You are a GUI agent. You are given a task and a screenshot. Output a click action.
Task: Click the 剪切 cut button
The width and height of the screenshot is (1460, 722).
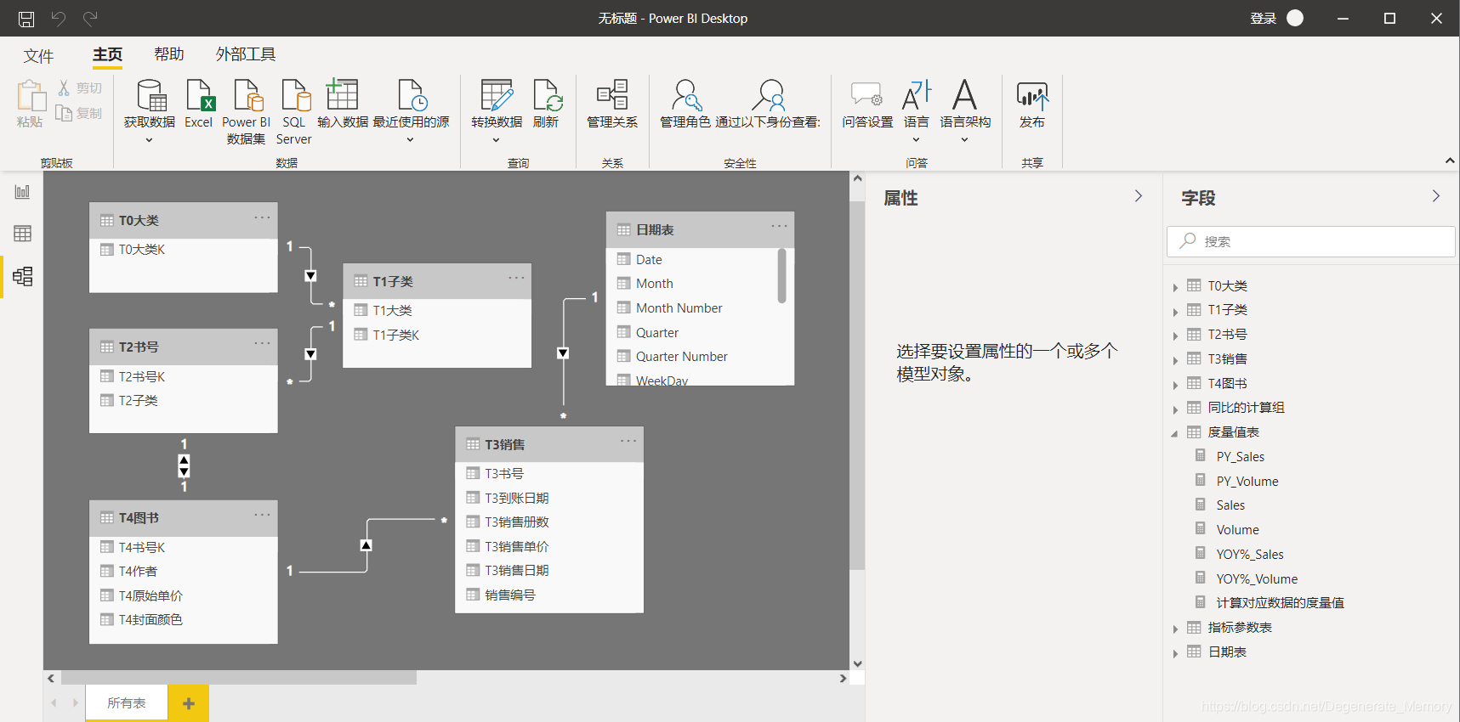tap(80, 87)
